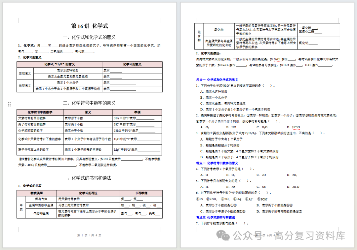Image resolution: width=357 pixels, height=250 pixels.
Task: Click cell '习惯上用元素符号表示'
Action: tap(88, 205)
